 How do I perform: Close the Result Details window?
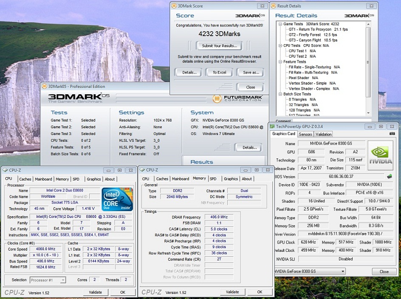pos(371,6)
